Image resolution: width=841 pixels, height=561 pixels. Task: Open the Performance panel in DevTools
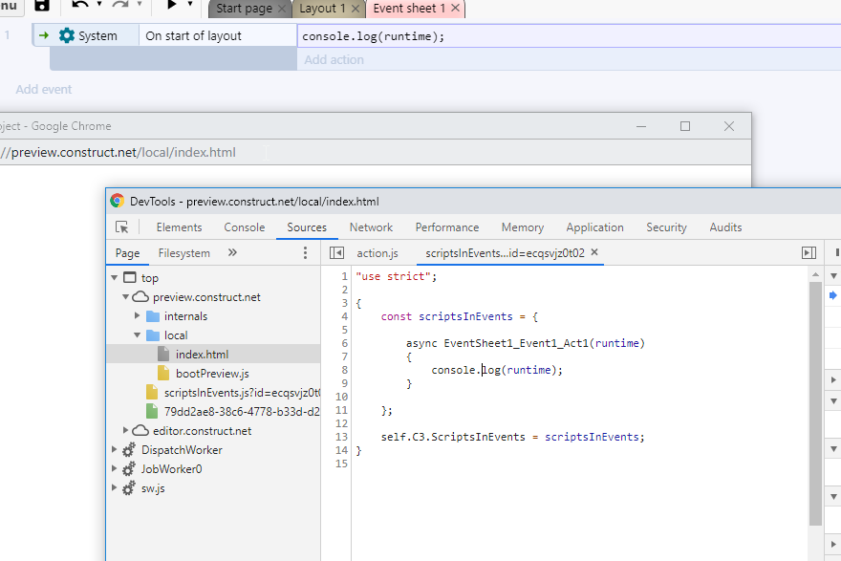coord(447,227)
